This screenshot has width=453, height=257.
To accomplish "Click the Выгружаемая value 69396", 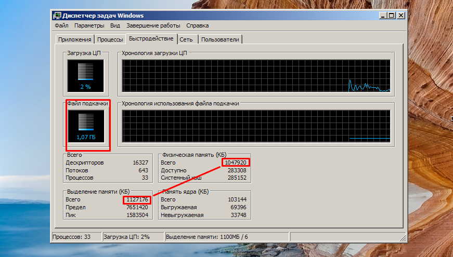I will (239, 207).
